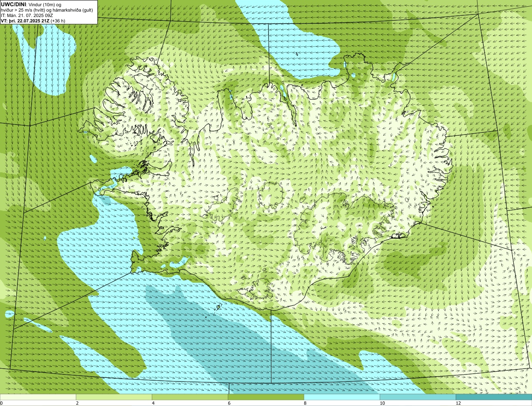Click the legend tick label "4"

tap(153, 403)
